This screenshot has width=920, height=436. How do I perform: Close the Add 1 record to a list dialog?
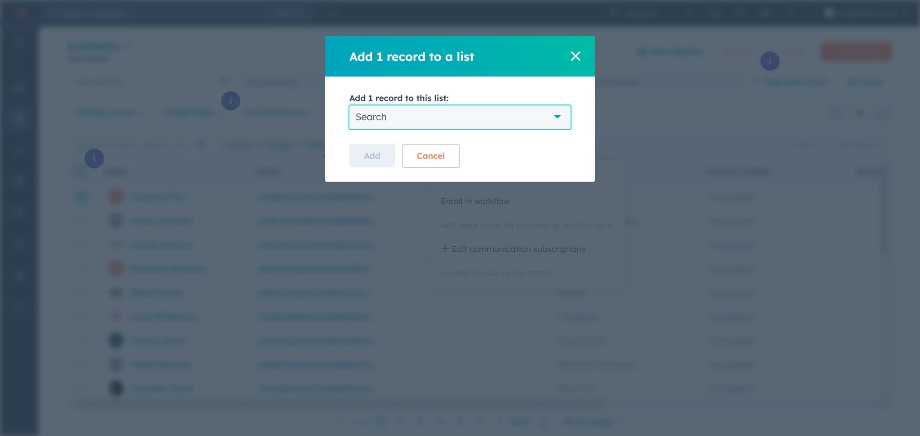[575, 56]
